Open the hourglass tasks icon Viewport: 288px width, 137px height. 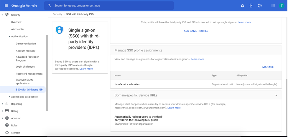coord(251,6)
